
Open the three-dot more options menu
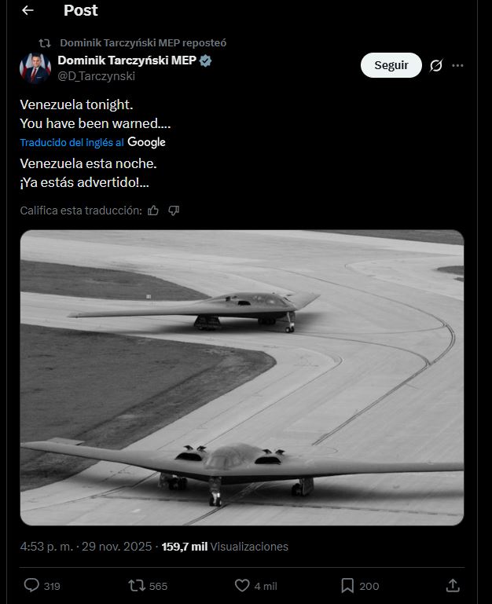tap(458, 66)
